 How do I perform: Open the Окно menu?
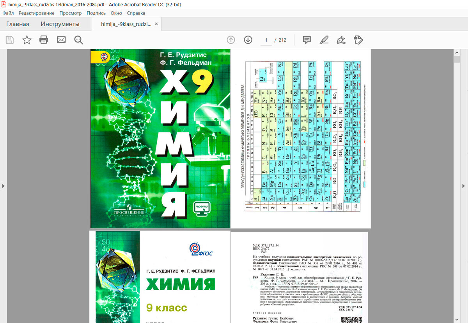116,13
